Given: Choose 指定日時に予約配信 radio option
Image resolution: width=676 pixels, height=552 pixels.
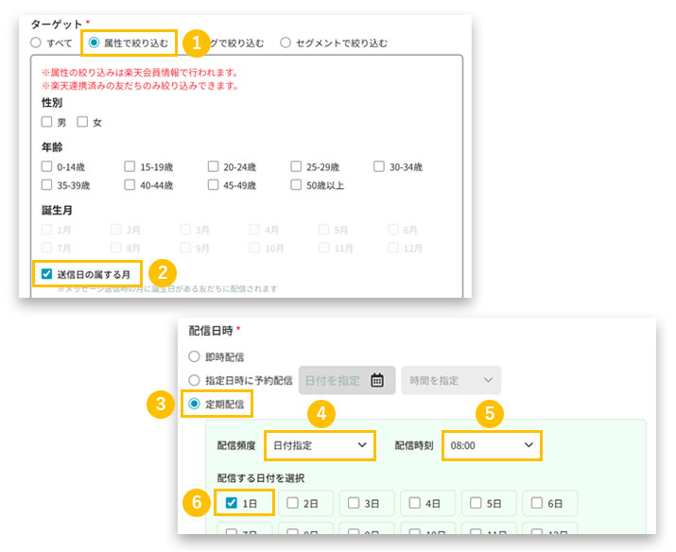Looking at the screenshot, I should [x=195, y=381].
